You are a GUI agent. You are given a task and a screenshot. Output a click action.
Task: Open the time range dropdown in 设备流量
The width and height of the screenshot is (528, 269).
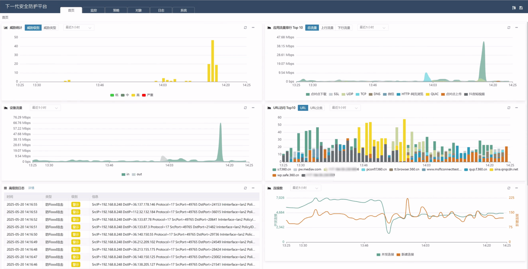pyautogui.click(x=45, y=108)
